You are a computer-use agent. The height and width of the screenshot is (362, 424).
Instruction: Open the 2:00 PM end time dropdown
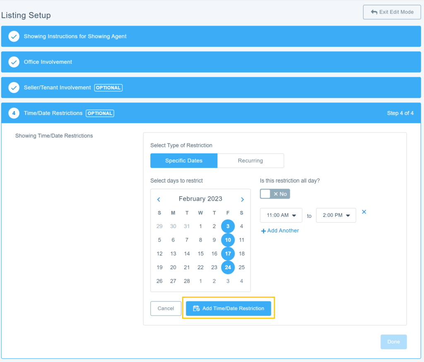(336, 216)
